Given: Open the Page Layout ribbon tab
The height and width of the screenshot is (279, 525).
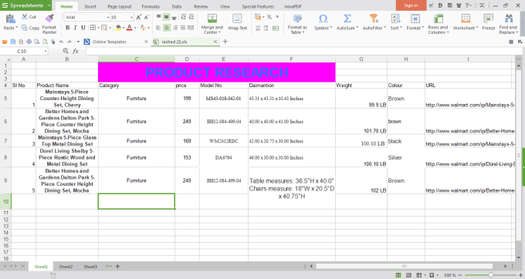Looking at the screenshot, I should [x=119, y=6].
